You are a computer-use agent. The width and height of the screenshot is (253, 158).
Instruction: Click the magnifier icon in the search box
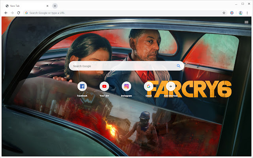pos(178,66)
